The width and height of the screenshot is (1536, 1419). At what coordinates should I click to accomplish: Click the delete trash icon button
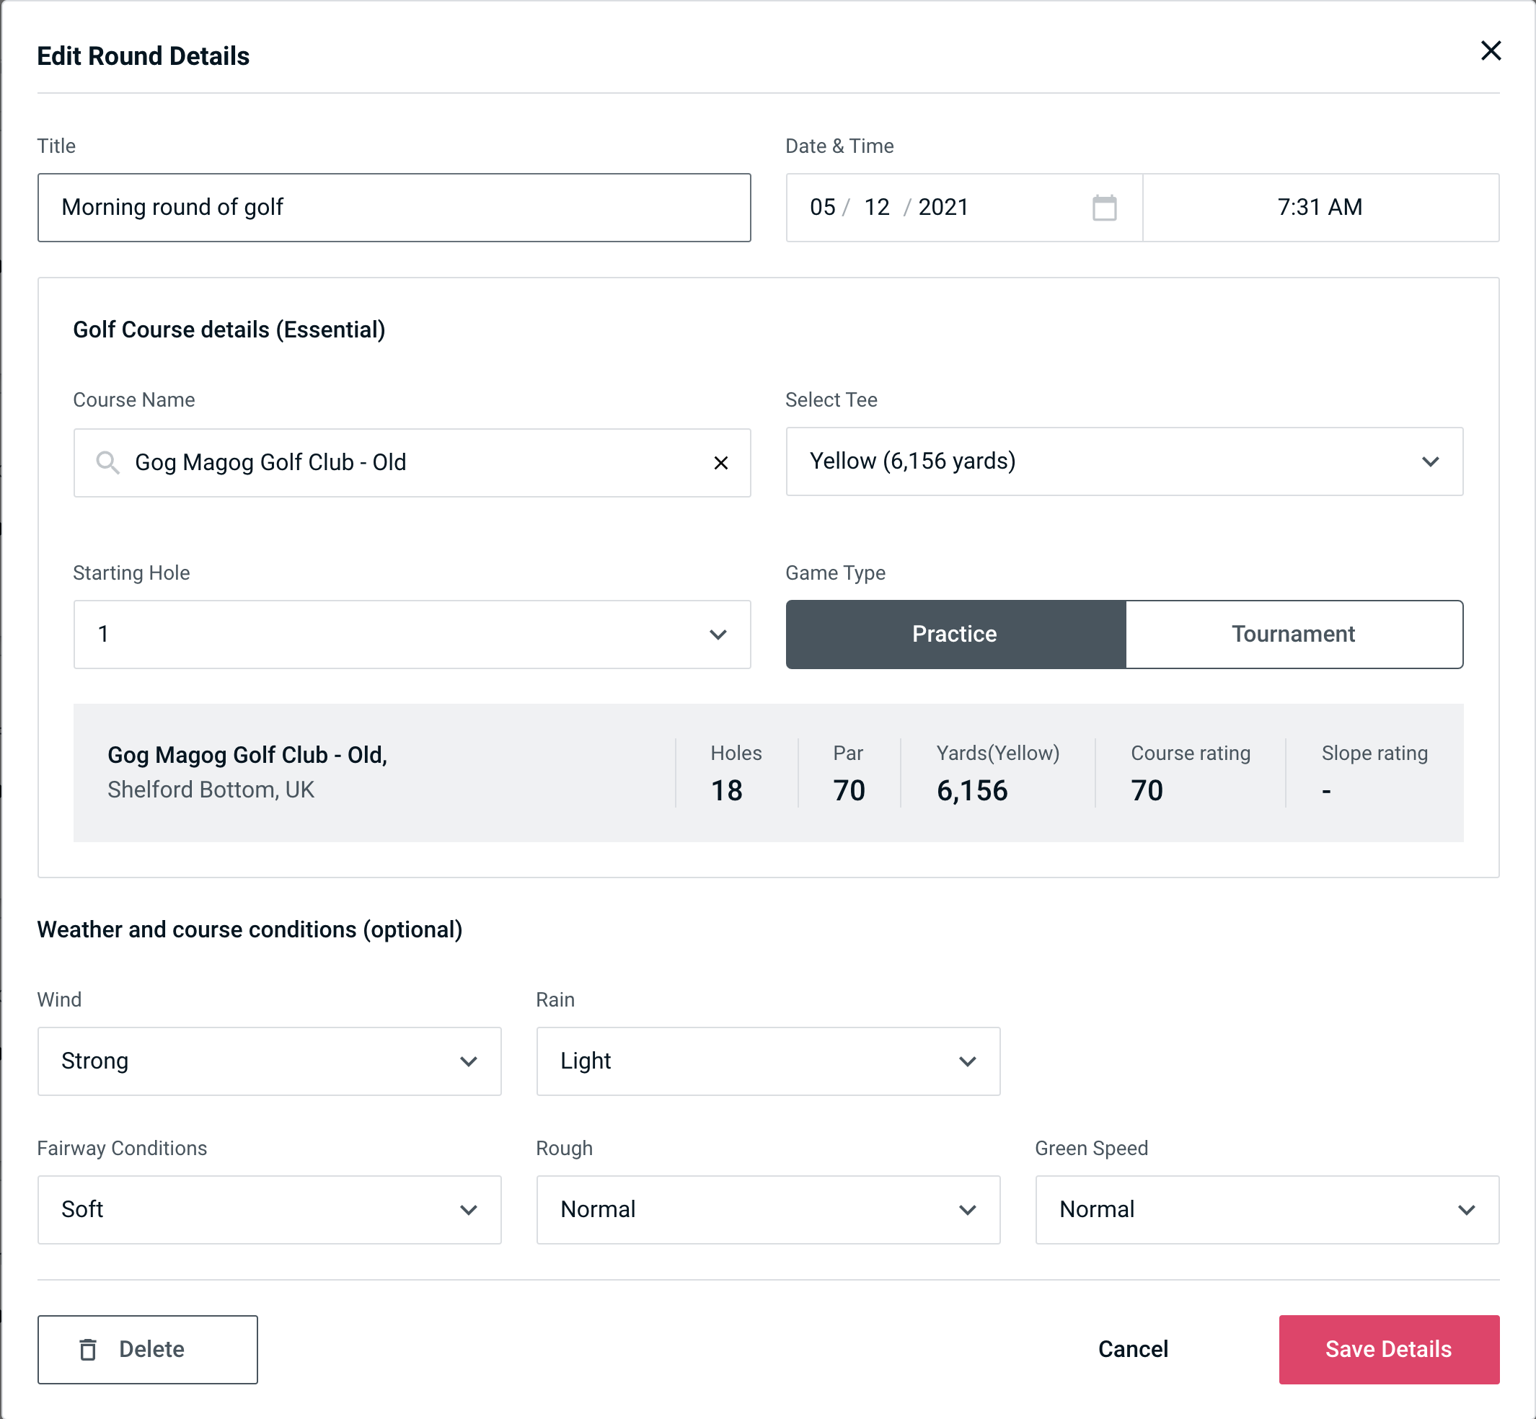92,1350
